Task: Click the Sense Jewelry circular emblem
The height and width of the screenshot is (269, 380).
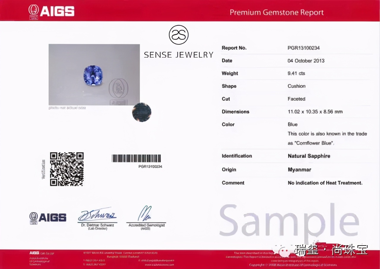Action: pos(179,35)
